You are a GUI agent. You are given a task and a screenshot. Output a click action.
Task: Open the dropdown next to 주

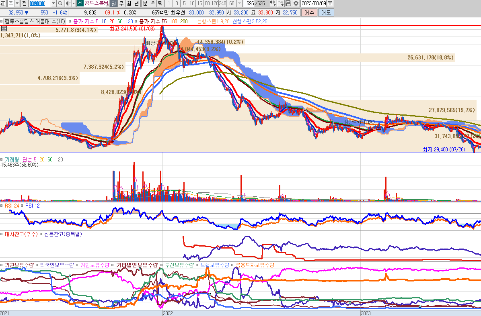point(17,3)
